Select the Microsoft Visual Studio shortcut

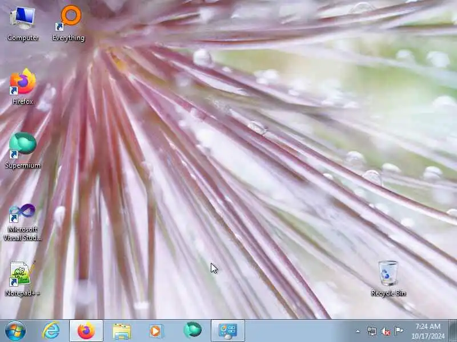click(23, 222)
